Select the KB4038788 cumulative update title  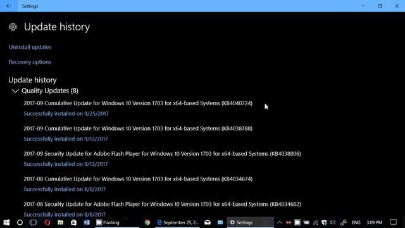pos(138,129)
